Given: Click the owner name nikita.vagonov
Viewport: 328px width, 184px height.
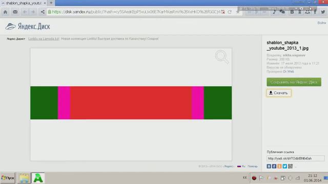Looking at the screenshot, I should (x=294, y=55).
